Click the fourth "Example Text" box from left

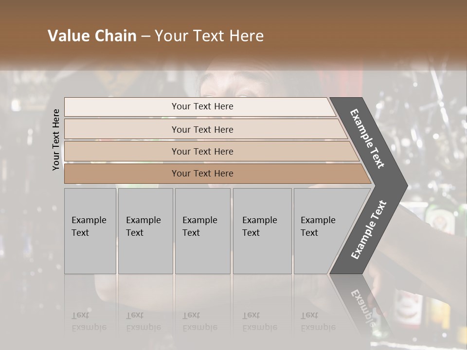click(x=262, y=231)
